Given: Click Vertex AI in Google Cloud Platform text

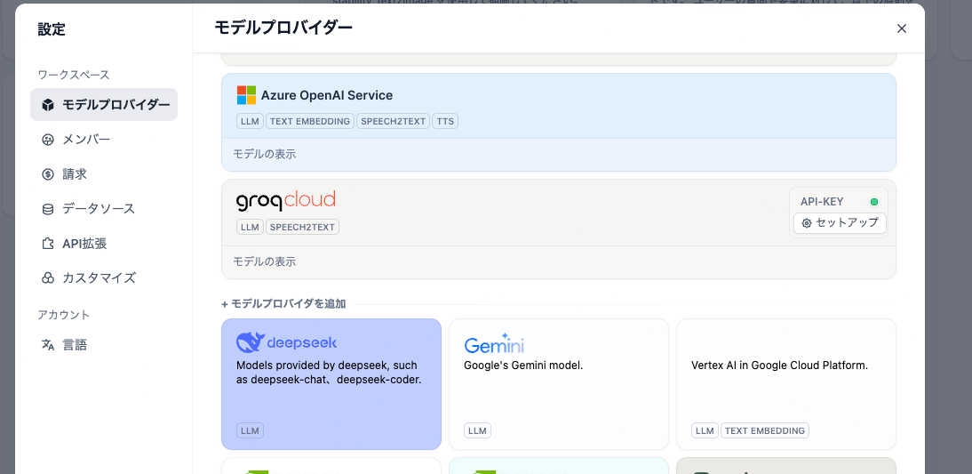Looking at the screenshot, I should 779,366.
